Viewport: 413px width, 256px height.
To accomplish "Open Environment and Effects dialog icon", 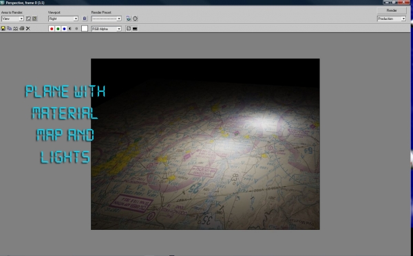I will [x=135, y=19].
